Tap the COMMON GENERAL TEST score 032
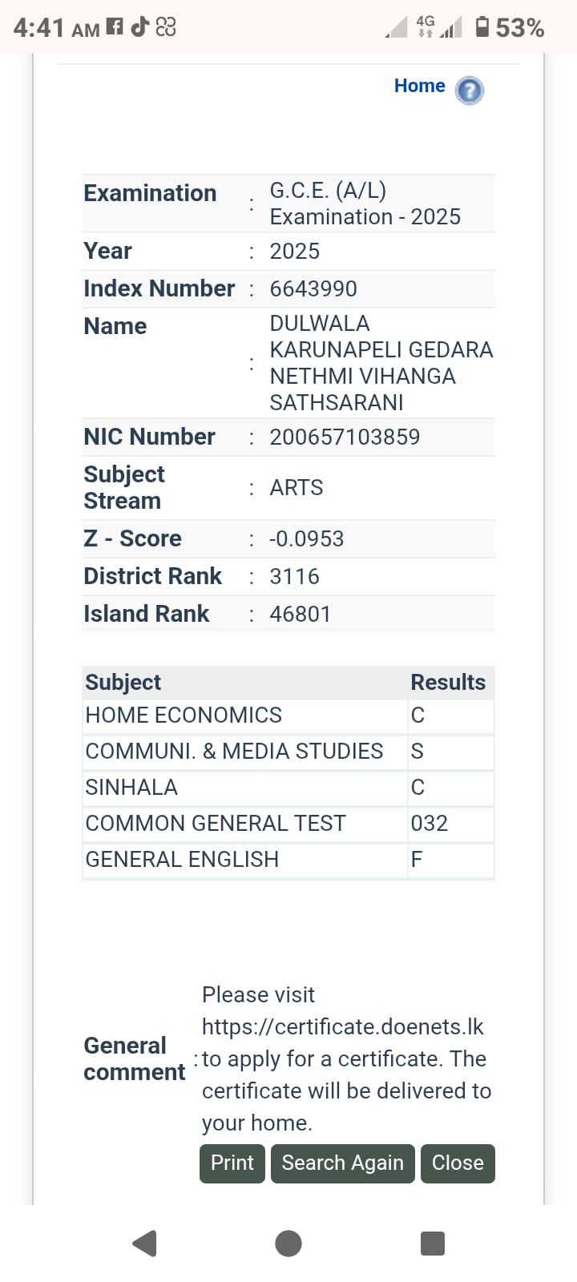577x1282 pixels. 430,824
